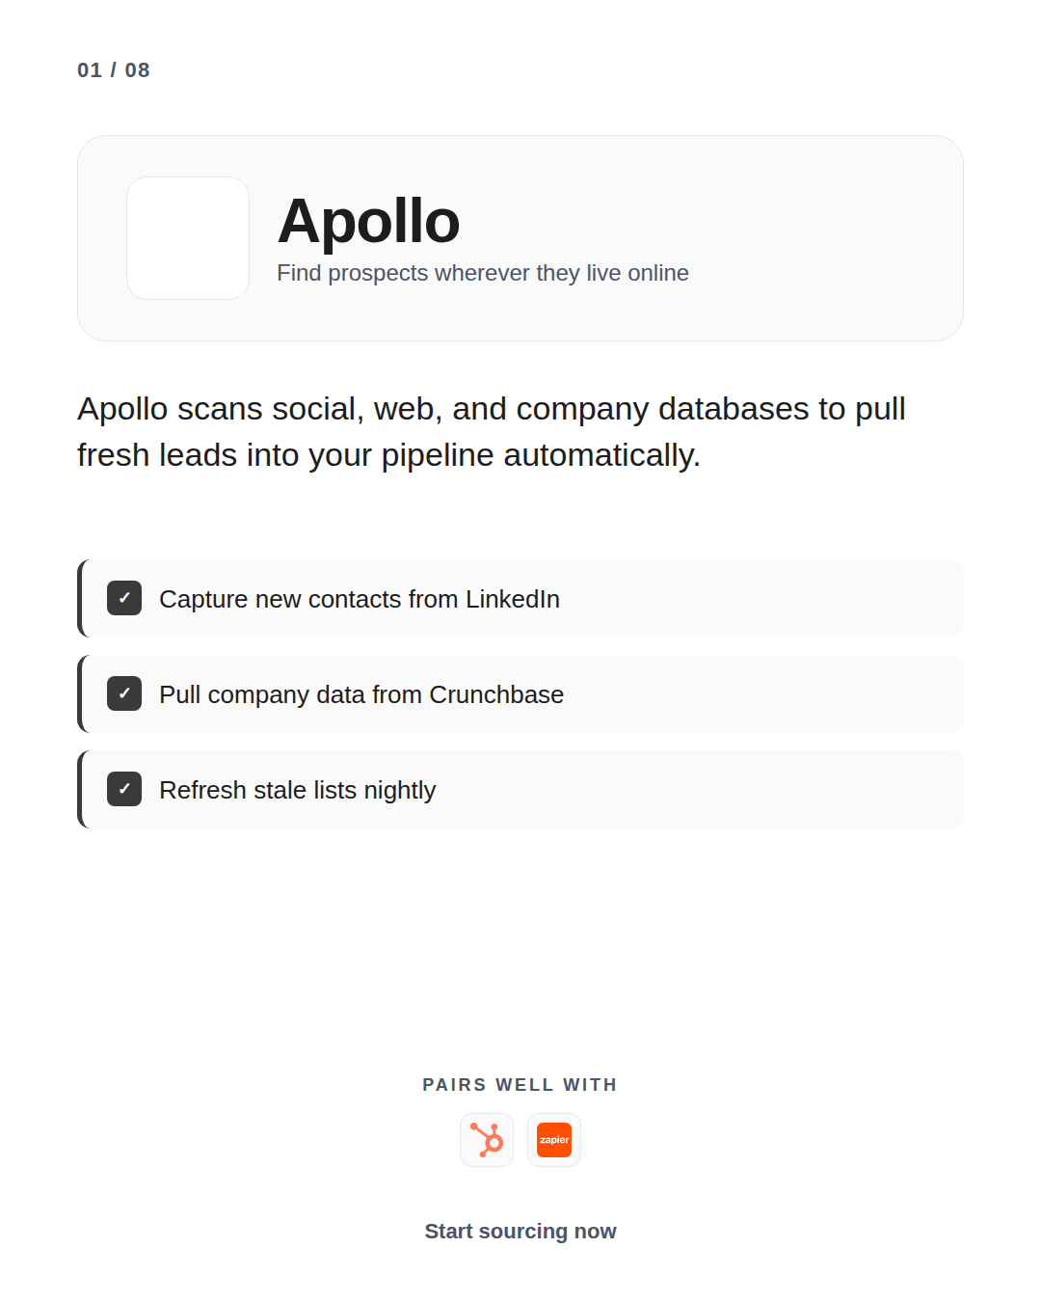The image size is (1041, 1302).
Task: Click the Pairs Well With label
Action: 520,1085
